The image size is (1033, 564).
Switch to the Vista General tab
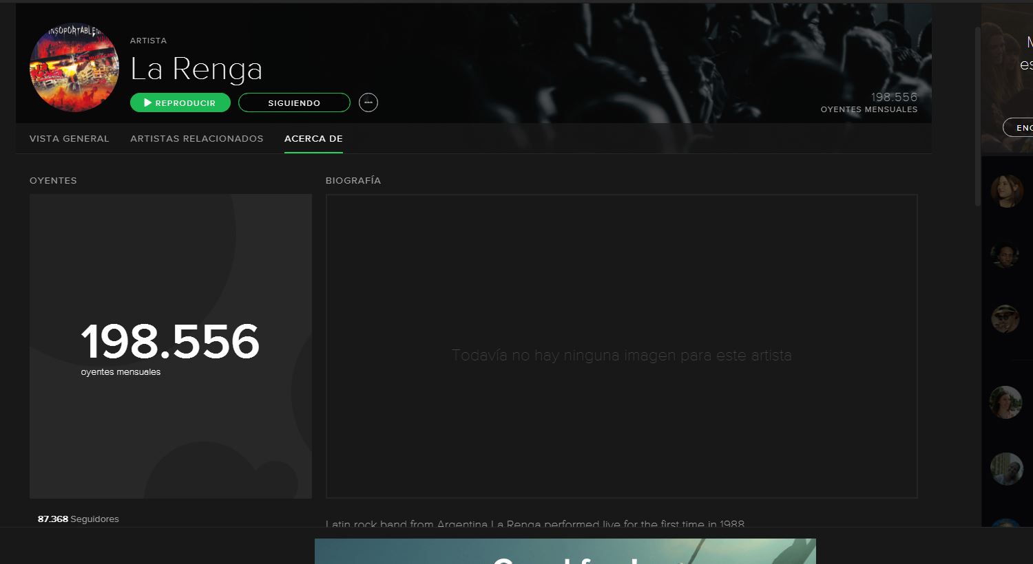(70, 138)
